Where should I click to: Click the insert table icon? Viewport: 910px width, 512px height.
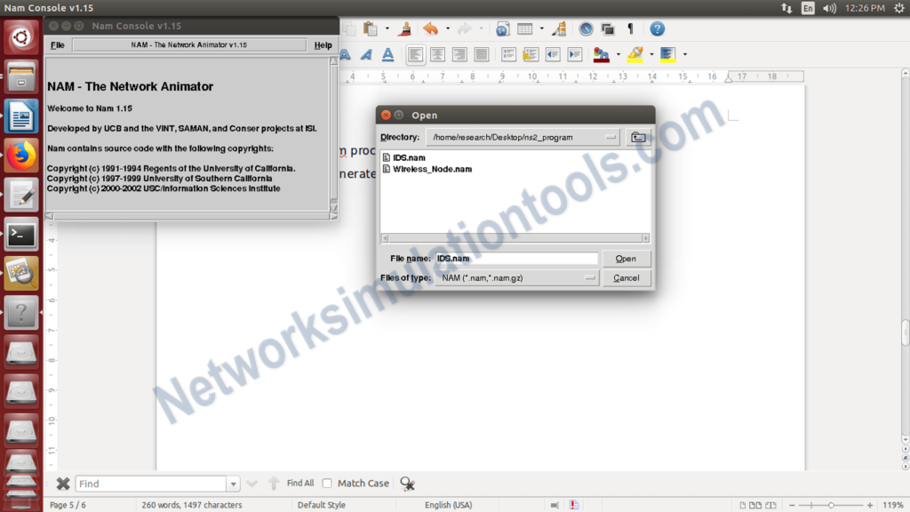coord(524,28)
